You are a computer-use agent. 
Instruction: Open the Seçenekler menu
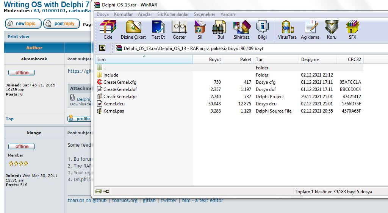(x=204, y=14)
